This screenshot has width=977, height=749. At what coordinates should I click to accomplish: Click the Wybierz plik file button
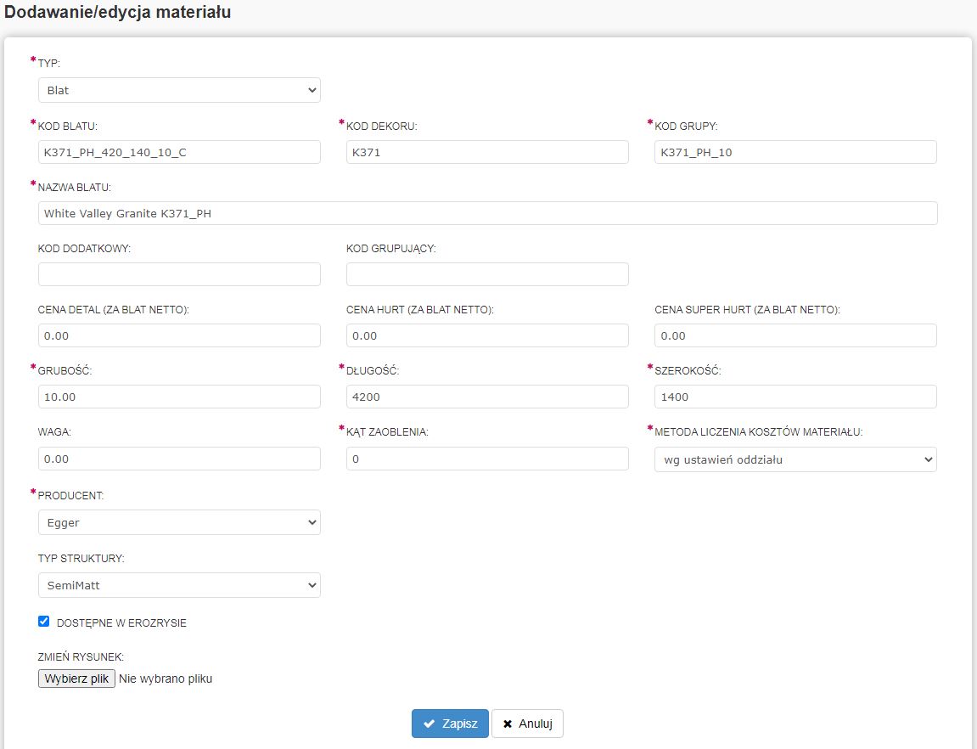pos(76,679)
